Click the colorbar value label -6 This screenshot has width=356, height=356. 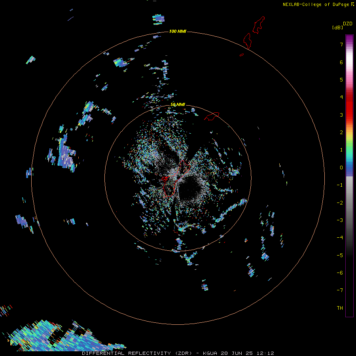(340, 273)
